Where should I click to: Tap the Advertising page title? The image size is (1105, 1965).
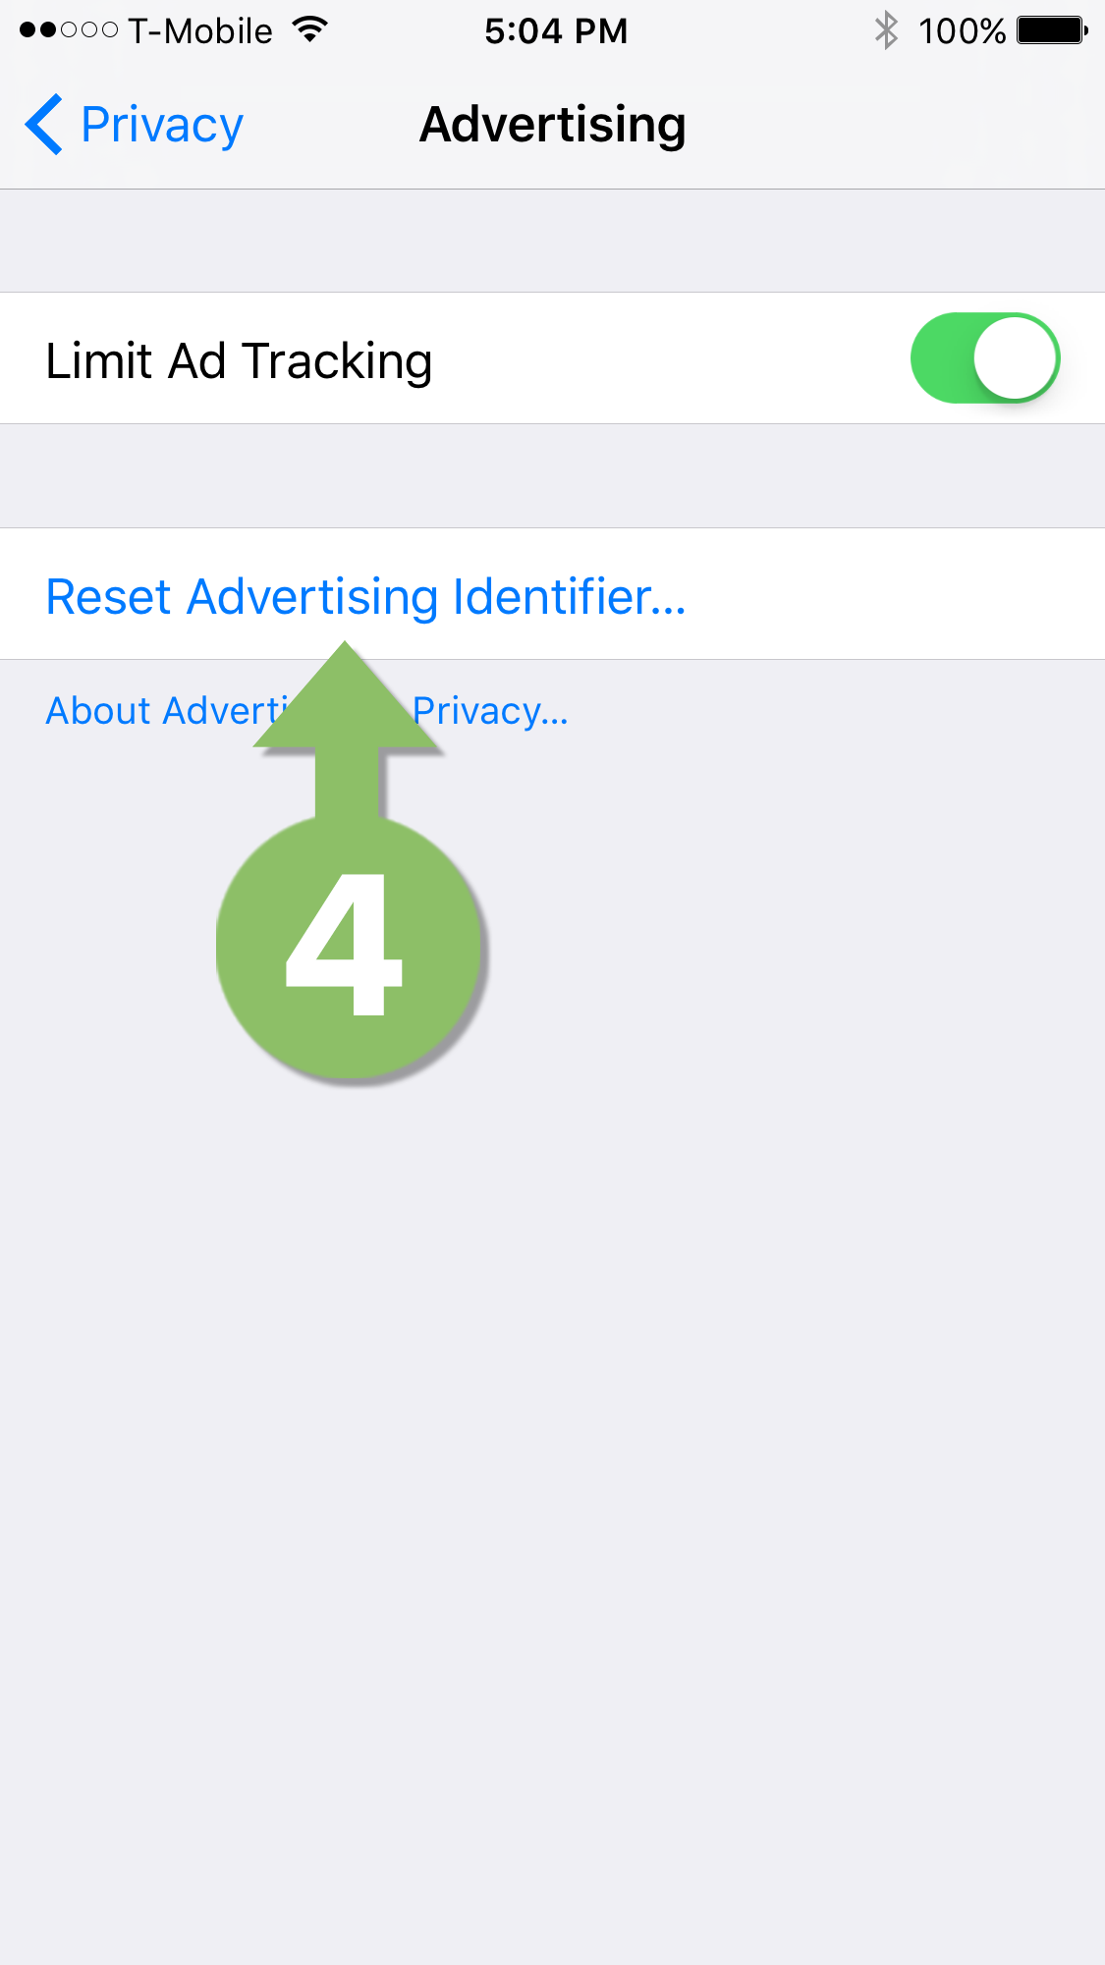(x=553, y=126)
